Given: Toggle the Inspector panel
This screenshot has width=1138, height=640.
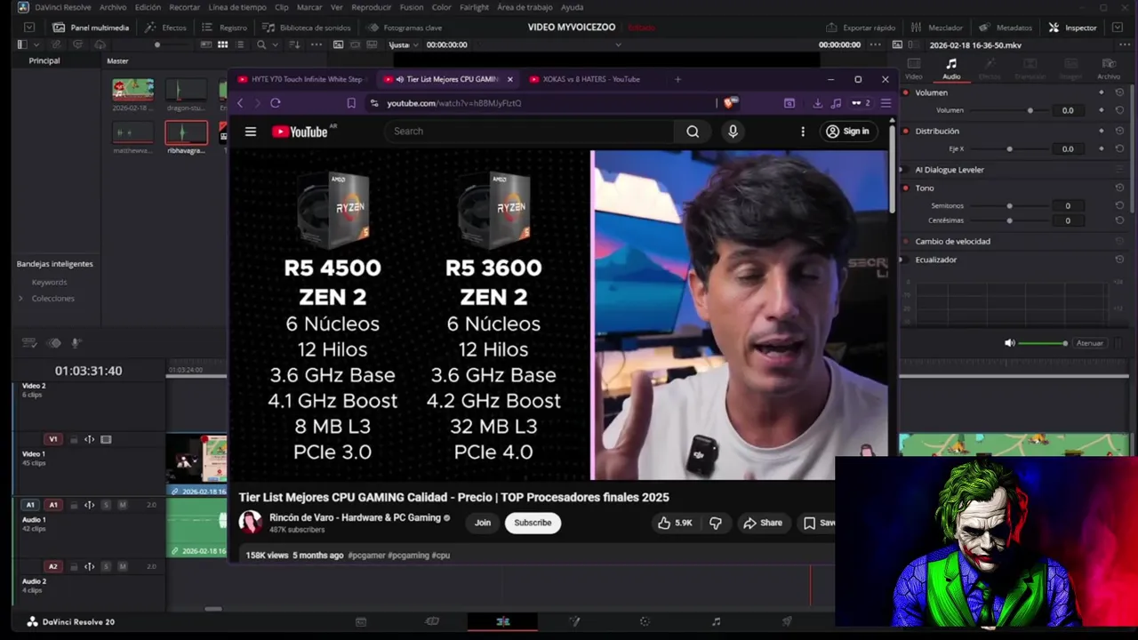Looking at the screenshot, I should pyautogui.click(x=1073, y=28).
